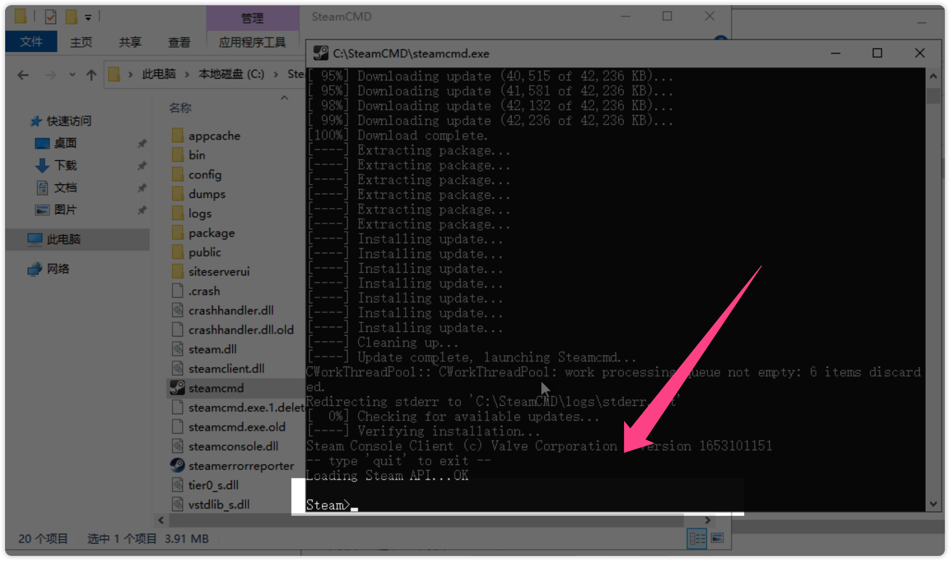The height and width of the screenshot is (561, 950).
Task: Open the 文件 menu
Action: click(31, 42)
